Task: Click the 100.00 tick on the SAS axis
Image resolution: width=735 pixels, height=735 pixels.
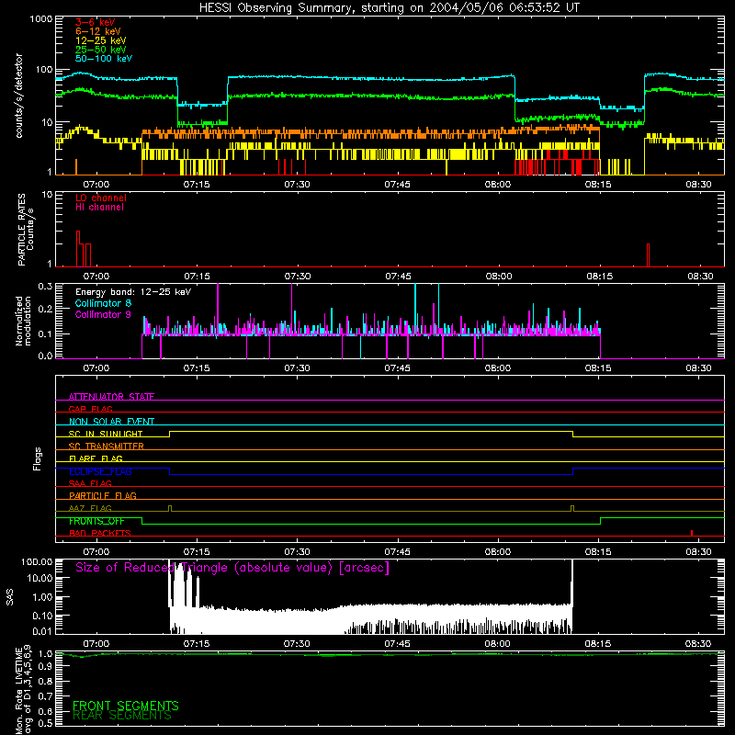Action: pos(37,561)
